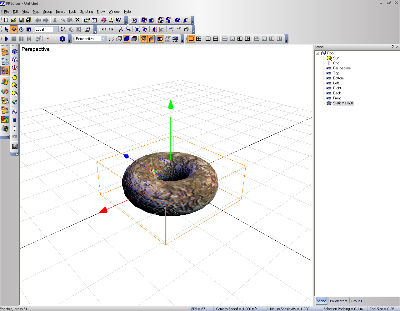Screen dimensions: 400x311
Task: Expand playback toolbar overflow arrow
Action: tap(70, 39)
